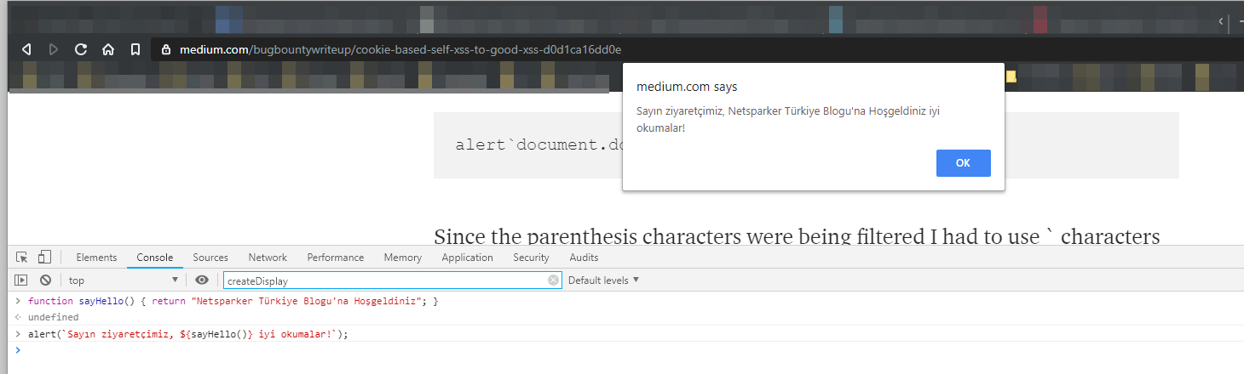Screen dimensions: 1244x374
Task: Clear the console output
Action: point(45,280)
